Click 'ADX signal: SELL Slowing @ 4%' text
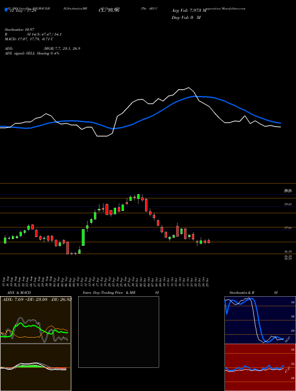This screenshot has height=391, width=296. (x=32, y=53)
